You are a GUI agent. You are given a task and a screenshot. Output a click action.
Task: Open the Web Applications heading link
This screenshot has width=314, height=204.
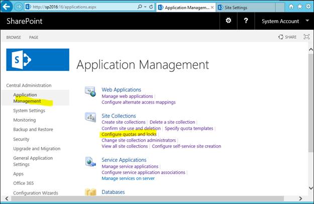click(122, 89)
